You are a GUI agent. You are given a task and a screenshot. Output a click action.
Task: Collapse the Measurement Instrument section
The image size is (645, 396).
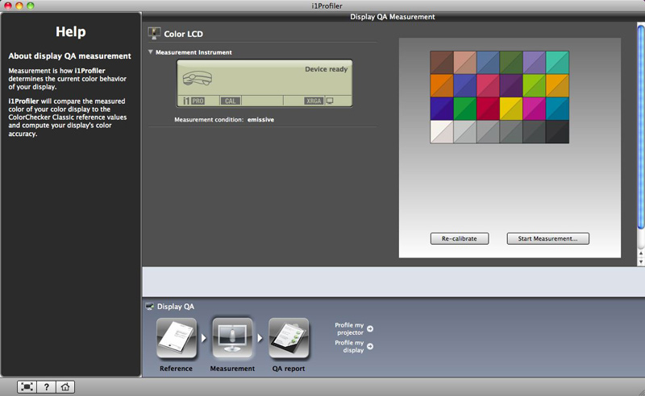tap(151, 52)
